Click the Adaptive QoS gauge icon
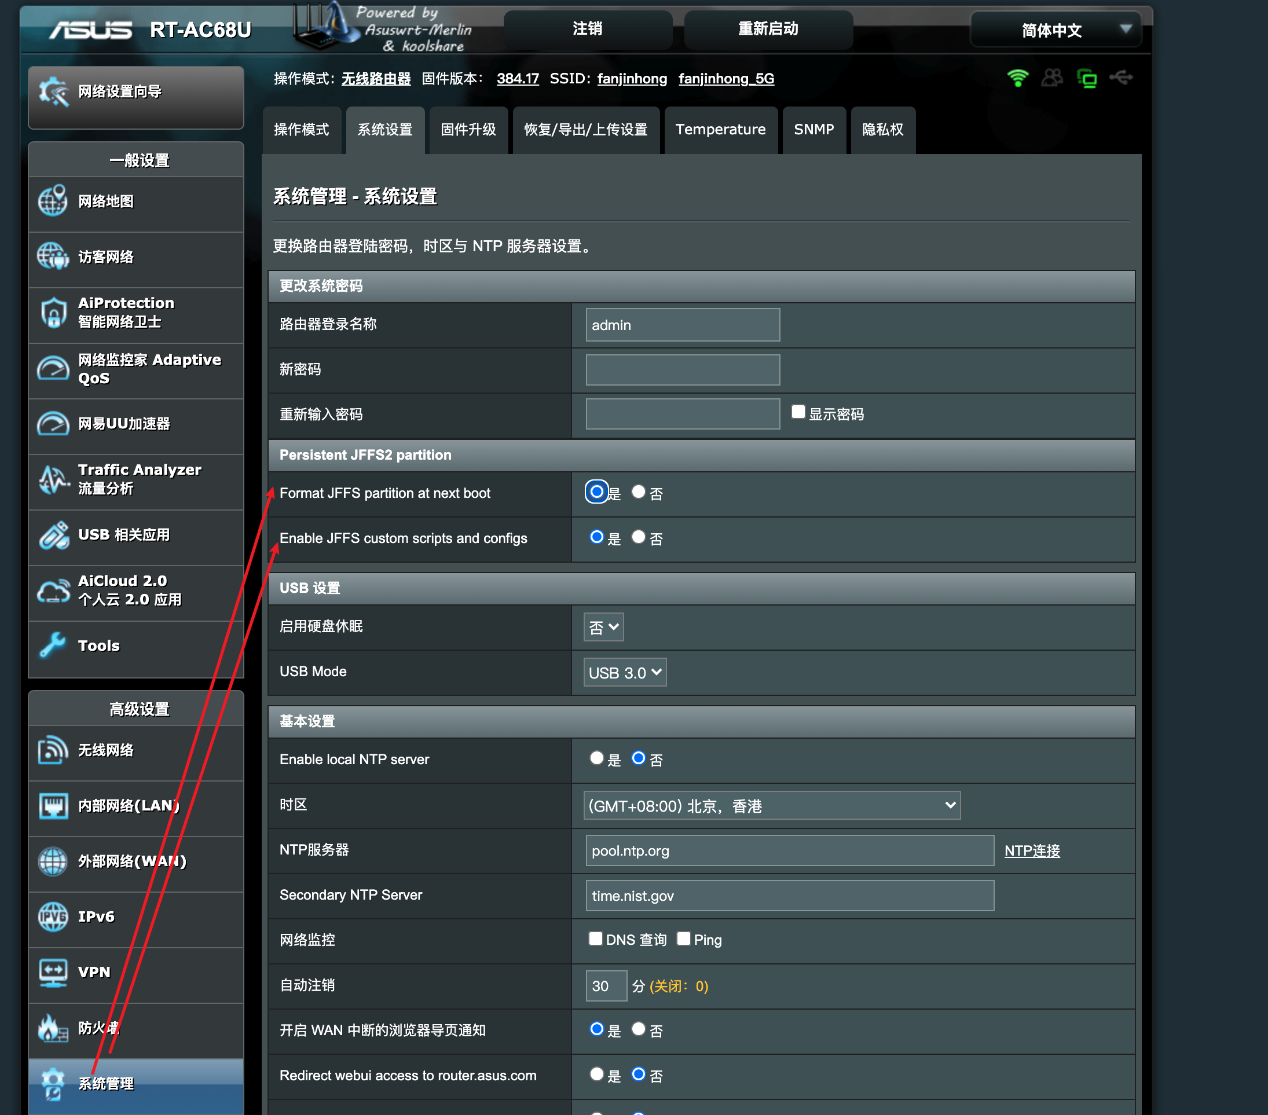 click(x=53, y=368)
